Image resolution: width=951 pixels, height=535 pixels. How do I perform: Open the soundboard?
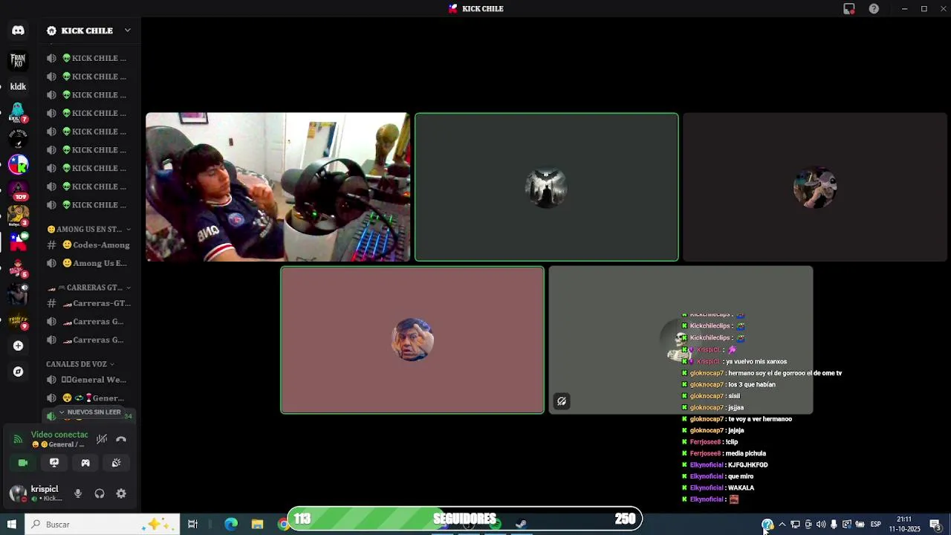click(x=117, y=463)
